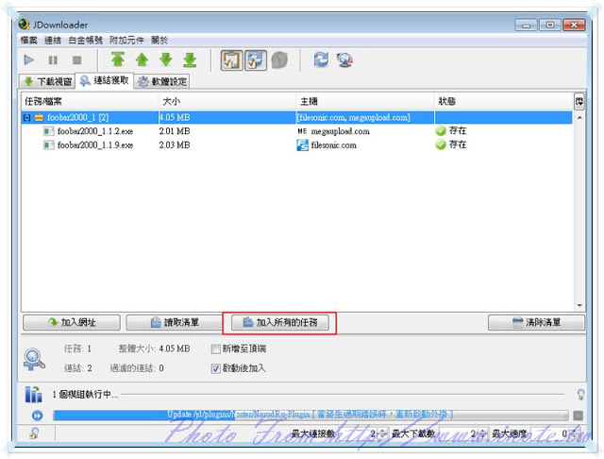The height and width of the screenshot is (459, 604).
Task: Click the 清除清單 button
Action: [x=536, y=323]
